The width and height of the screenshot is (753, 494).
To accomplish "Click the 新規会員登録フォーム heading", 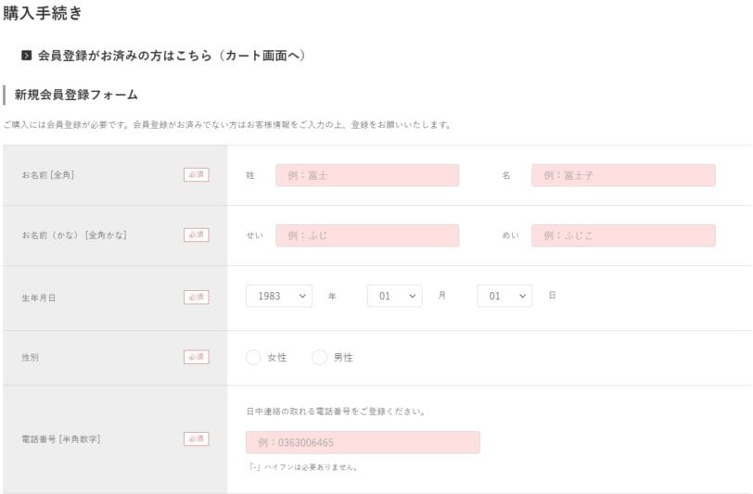I will (76, 95).
